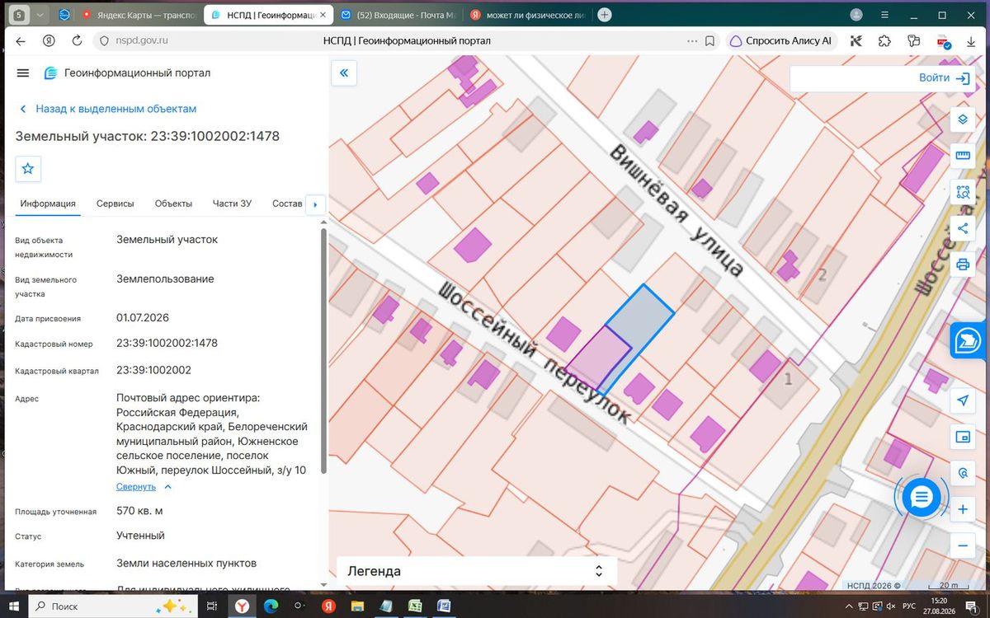Viewport: 990px width, 618px height.
Task: Switch to the Информация tab
Action: click(48, 204)
